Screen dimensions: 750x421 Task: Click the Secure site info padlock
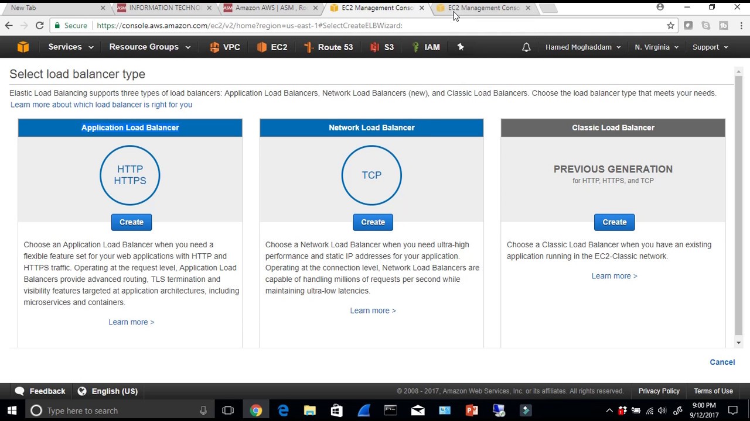[70, 26]
